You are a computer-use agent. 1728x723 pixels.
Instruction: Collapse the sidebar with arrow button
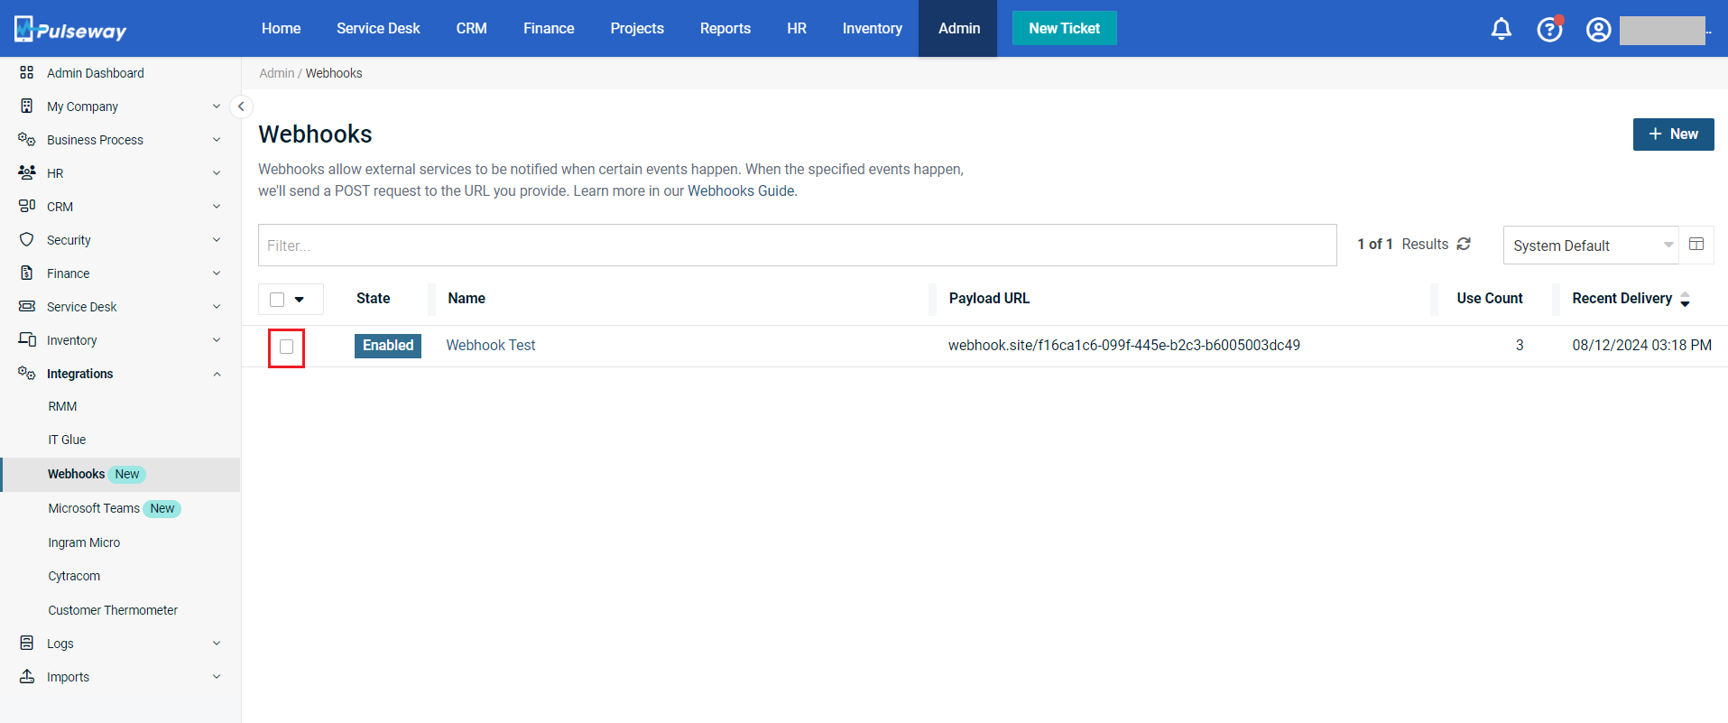pos(241,107)
